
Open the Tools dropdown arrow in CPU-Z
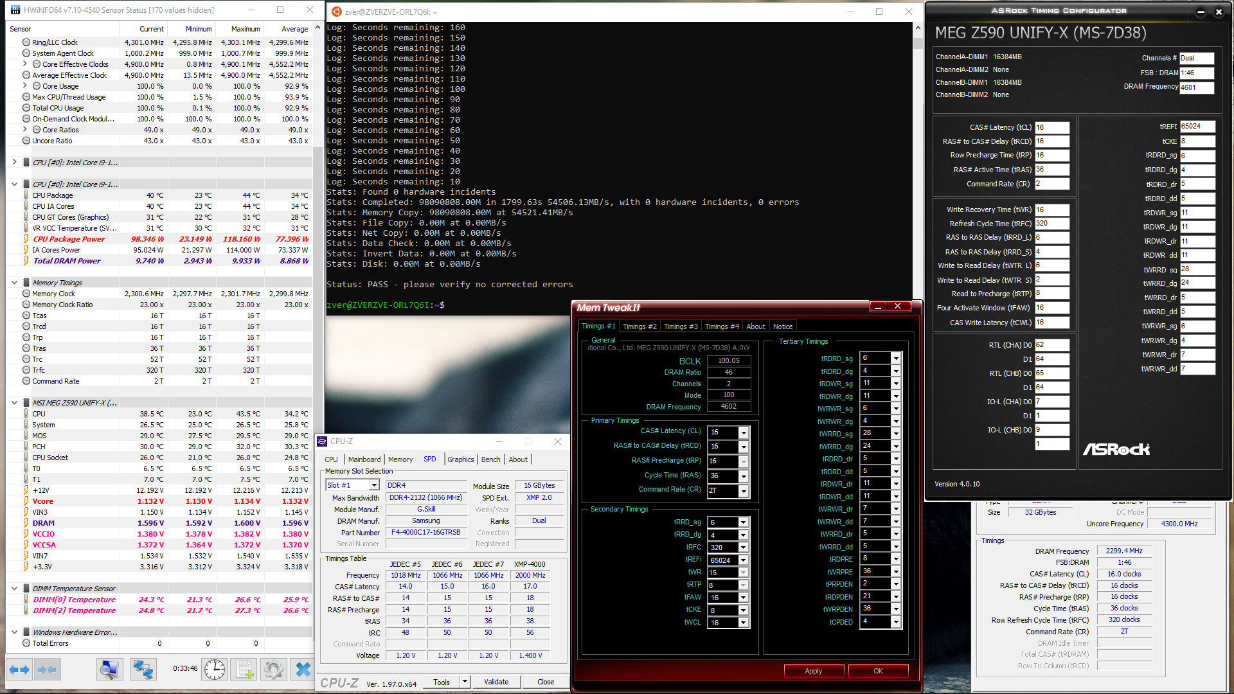tap(465, 682)
